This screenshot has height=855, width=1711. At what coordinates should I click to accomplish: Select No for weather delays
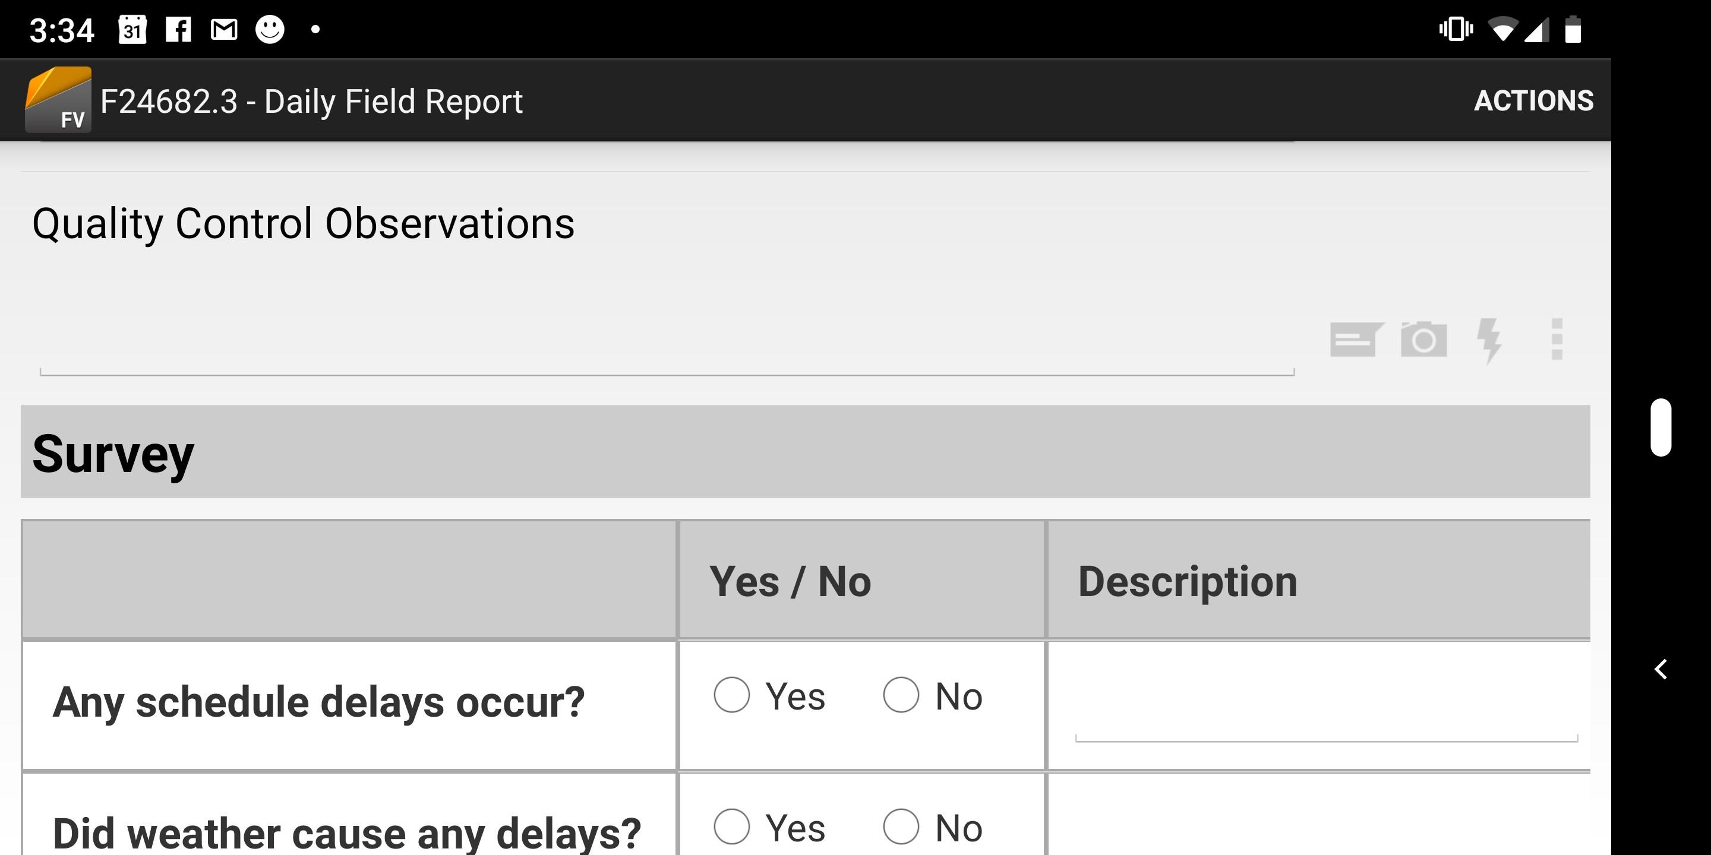click(901, 826)
